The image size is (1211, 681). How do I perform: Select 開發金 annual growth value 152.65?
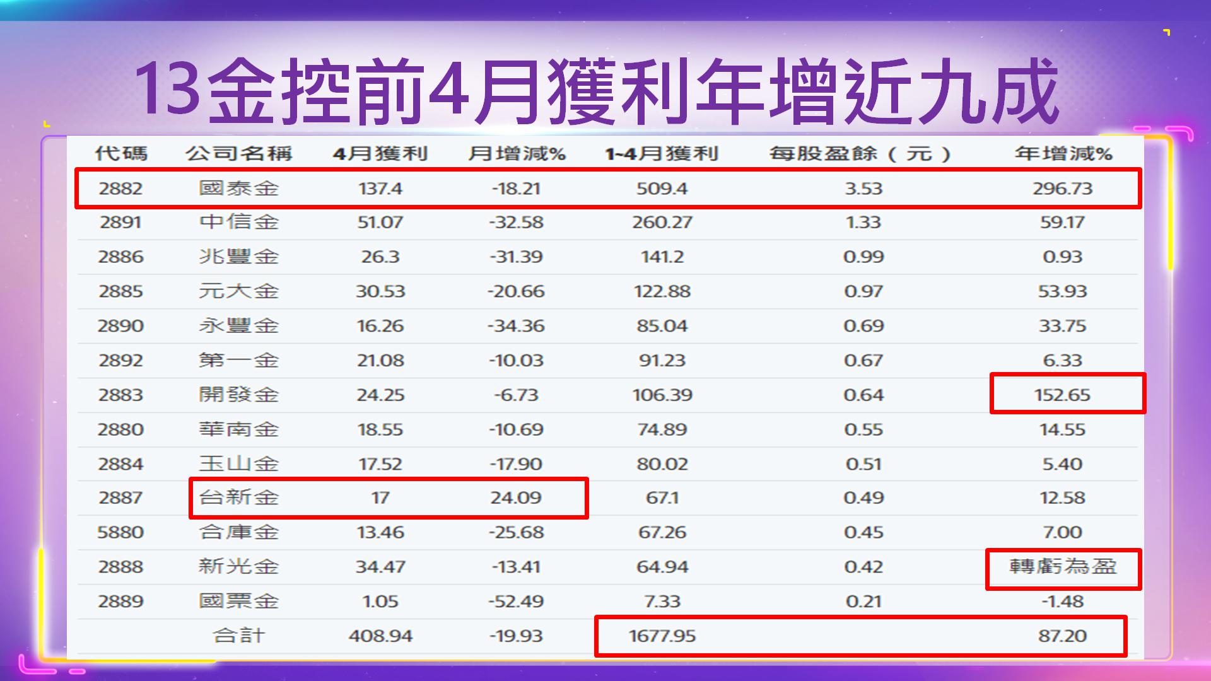(x=1062, y=395)
